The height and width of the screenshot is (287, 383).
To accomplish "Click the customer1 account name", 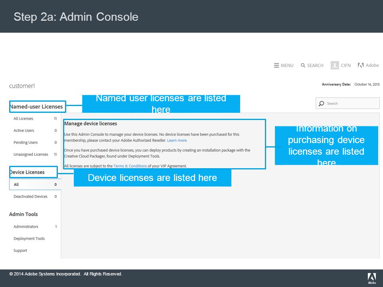I will point(22,86).
